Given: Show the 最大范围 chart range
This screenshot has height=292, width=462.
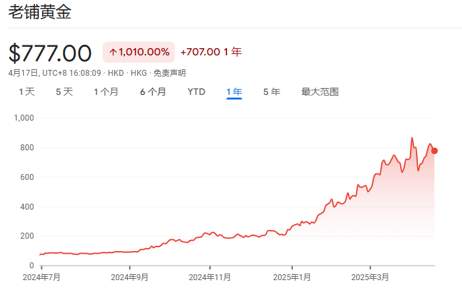Looking at the screenshot, I should point(320,92).
